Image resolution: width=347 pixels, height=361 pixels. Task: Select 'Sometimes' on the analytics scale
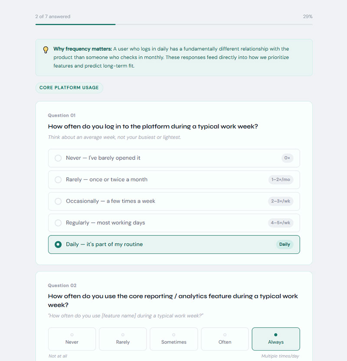(174, 339)
